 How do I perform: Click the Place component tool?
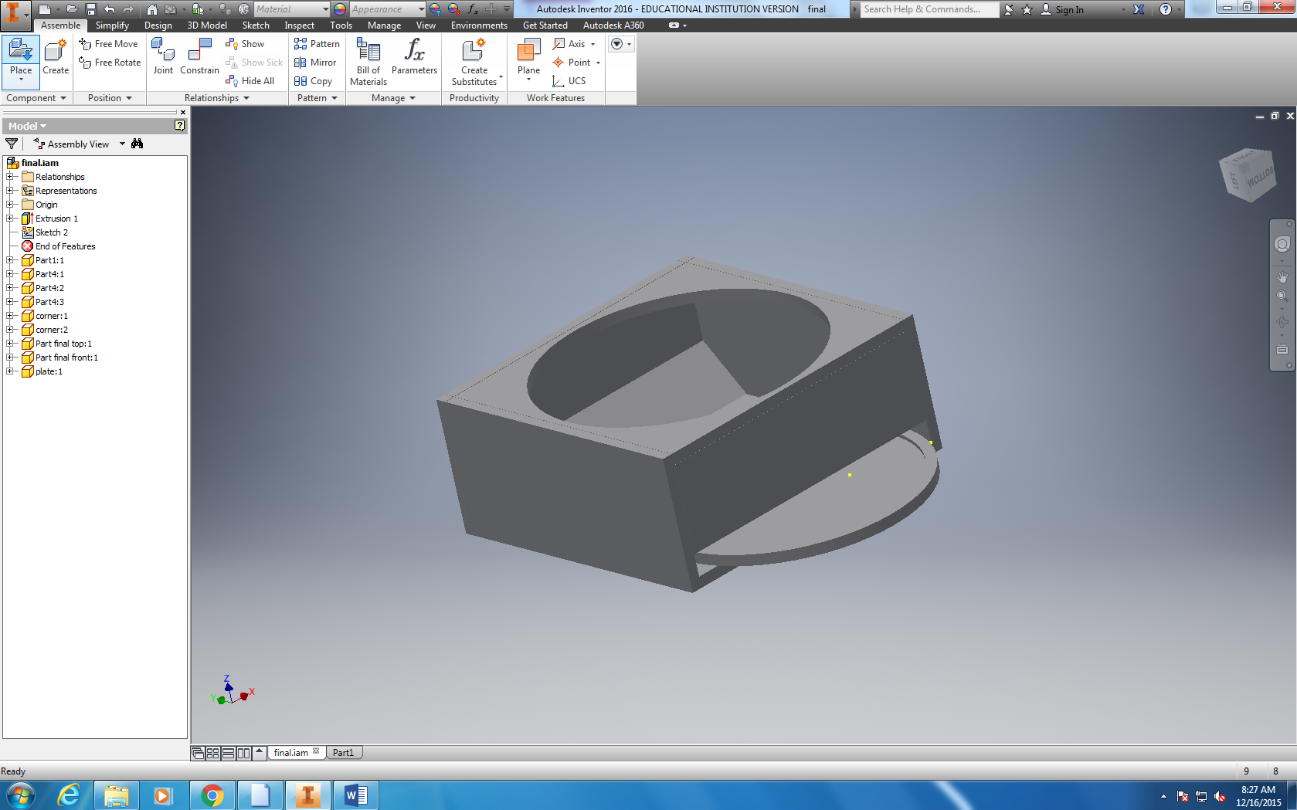tap(21, 59)
